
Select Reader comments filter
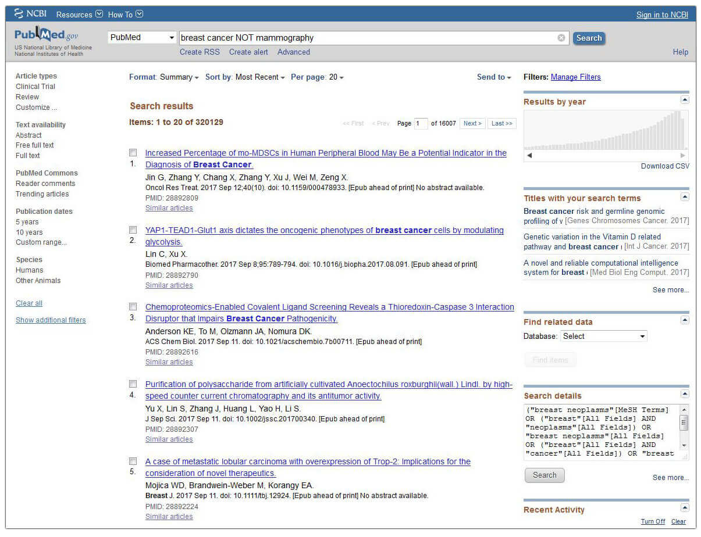pyautogui.click(x=45, y=184)
